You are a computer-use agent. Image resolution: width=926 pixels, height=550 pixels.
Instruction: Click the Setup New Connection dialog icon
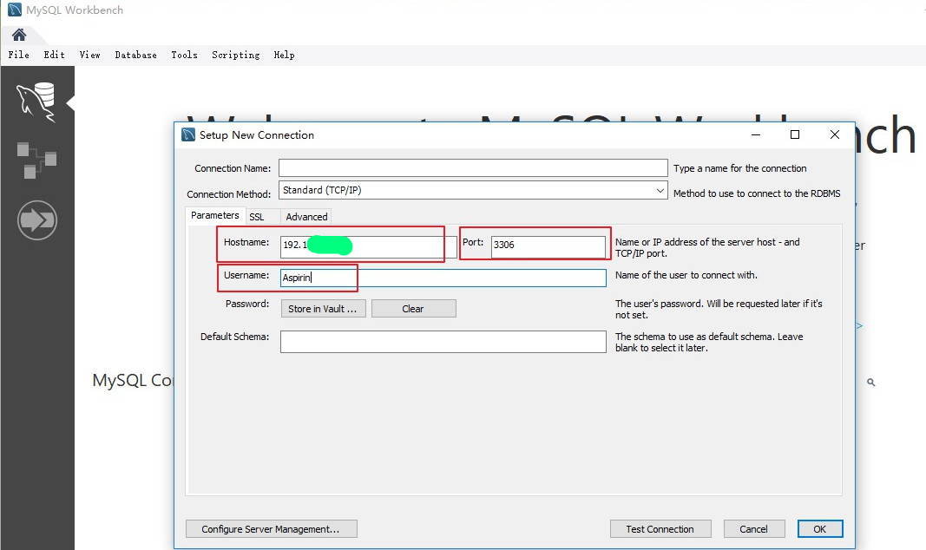click(188, 134)
